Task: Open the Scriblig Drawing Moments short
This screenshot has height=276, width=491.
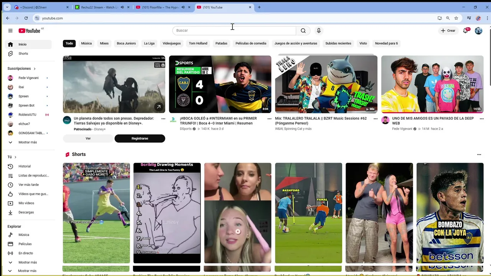Action: point(167,213)
